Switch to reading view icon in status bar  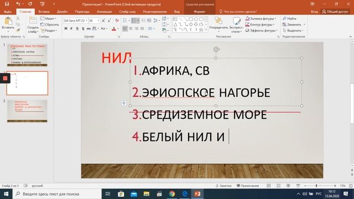[x=288, y=186]
